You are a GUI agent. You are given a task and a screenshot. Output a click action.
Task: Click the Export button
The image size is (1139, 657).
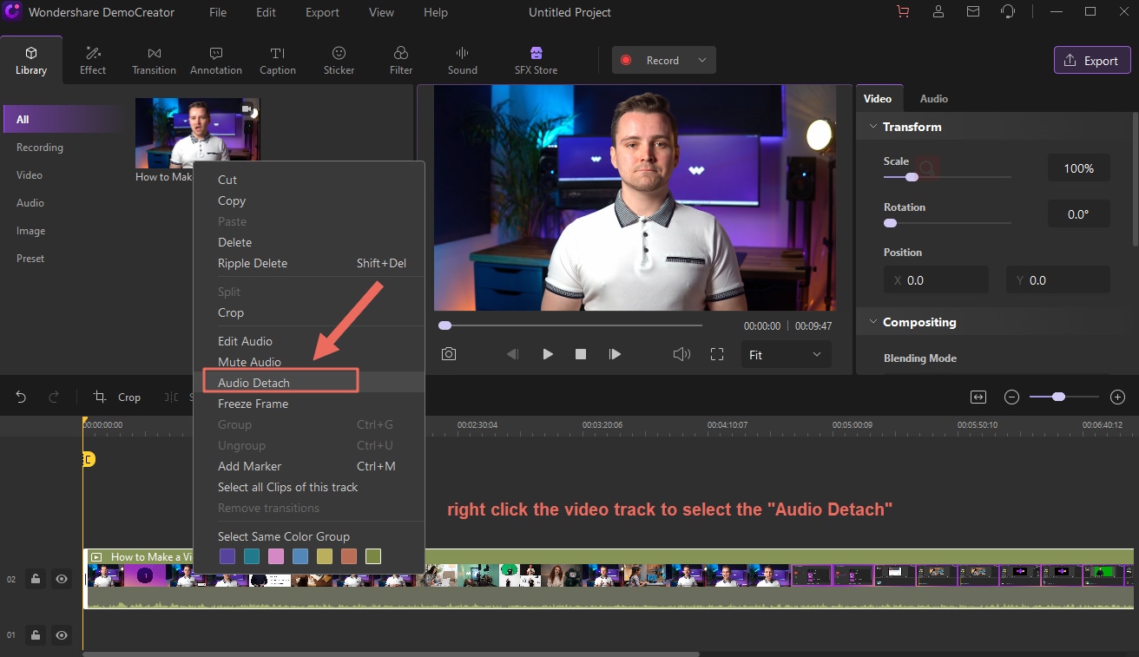(1091, 61)
